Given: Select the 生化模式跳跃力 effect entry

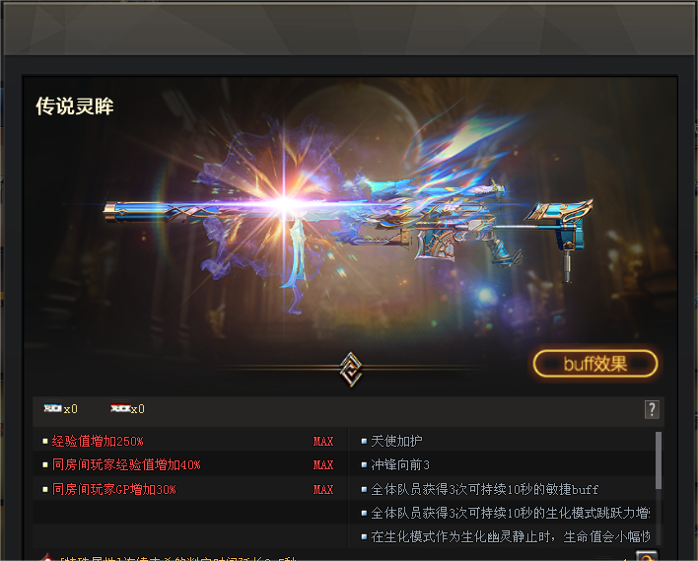Looking at the screenshot, I should click(x=510, y=514).
